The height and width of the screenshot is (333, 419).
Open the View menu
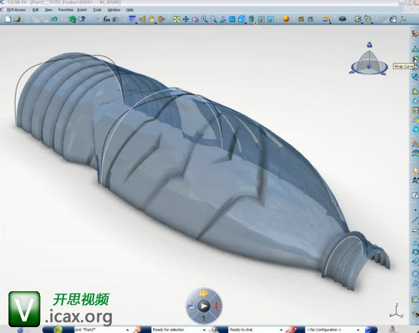click(48, 10)
